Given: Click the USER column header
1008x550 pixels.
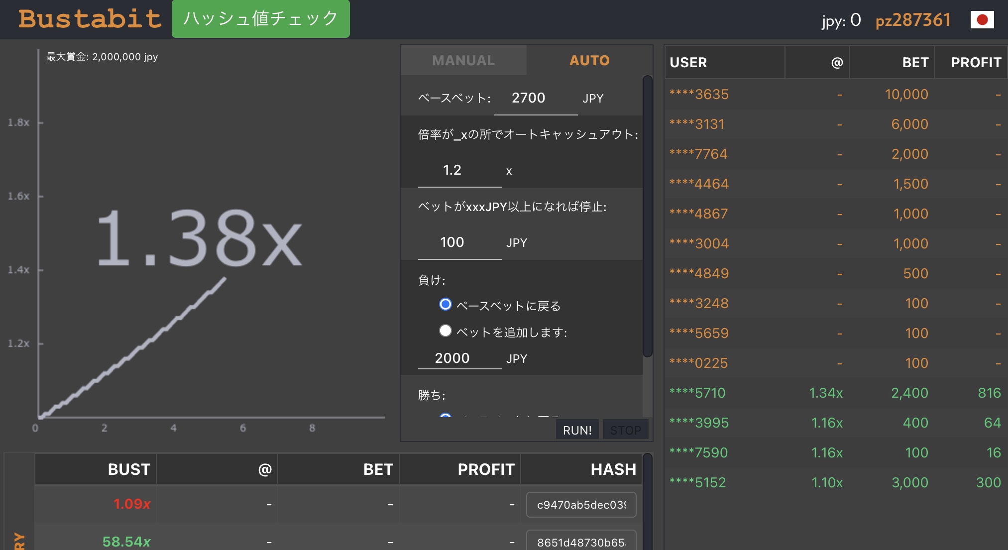Looking at the screenshot, I should [x=725, y=62].
